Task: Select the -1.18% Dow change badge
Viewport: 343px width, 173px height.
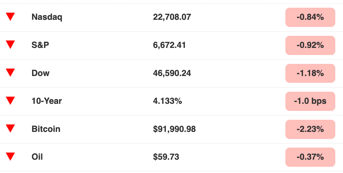Action: 310,73
